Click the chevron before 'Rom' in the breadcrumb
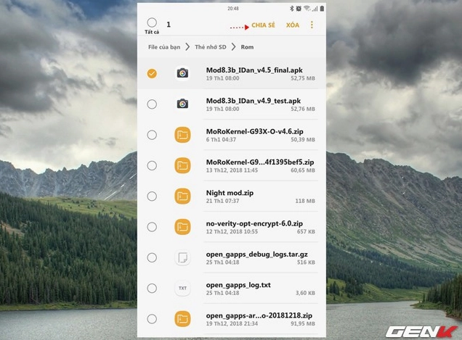 [x=234, y=47]
